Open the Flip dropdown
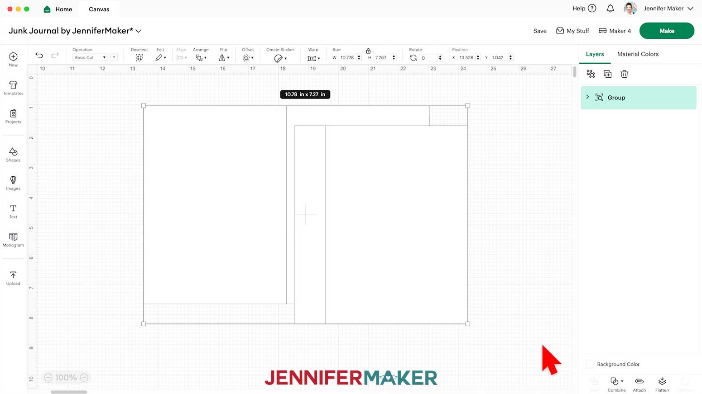 pos(224,58)
